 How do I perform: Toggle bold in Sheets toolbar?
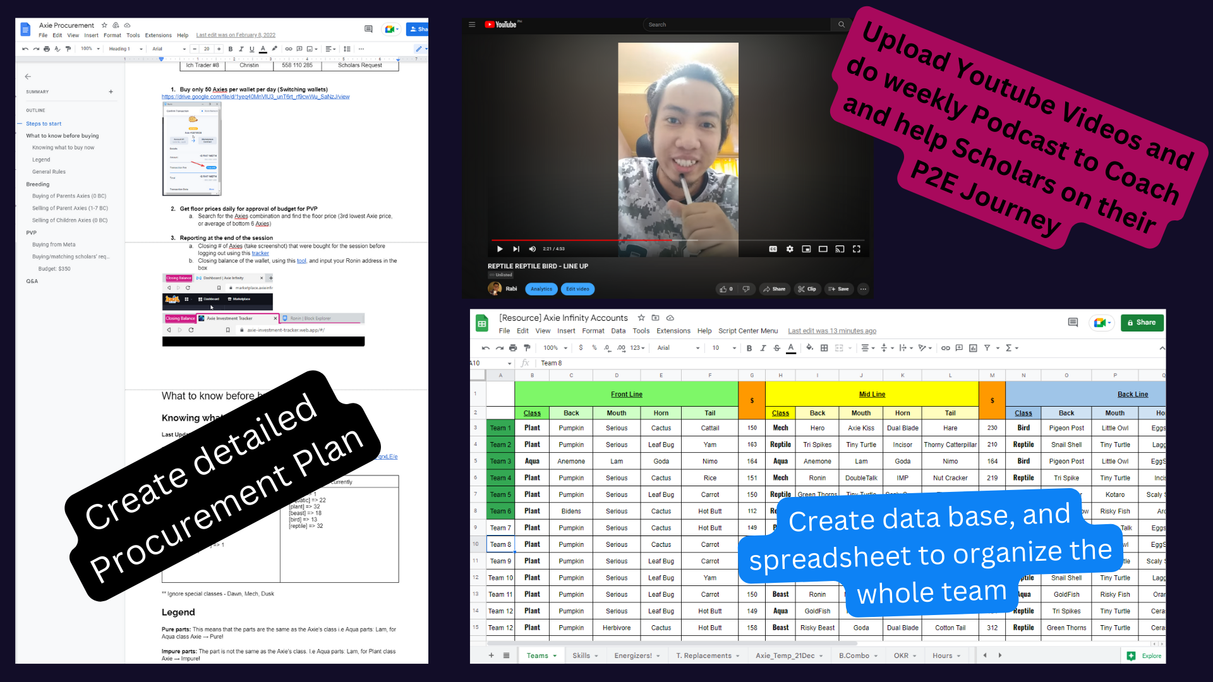point(749,348)
